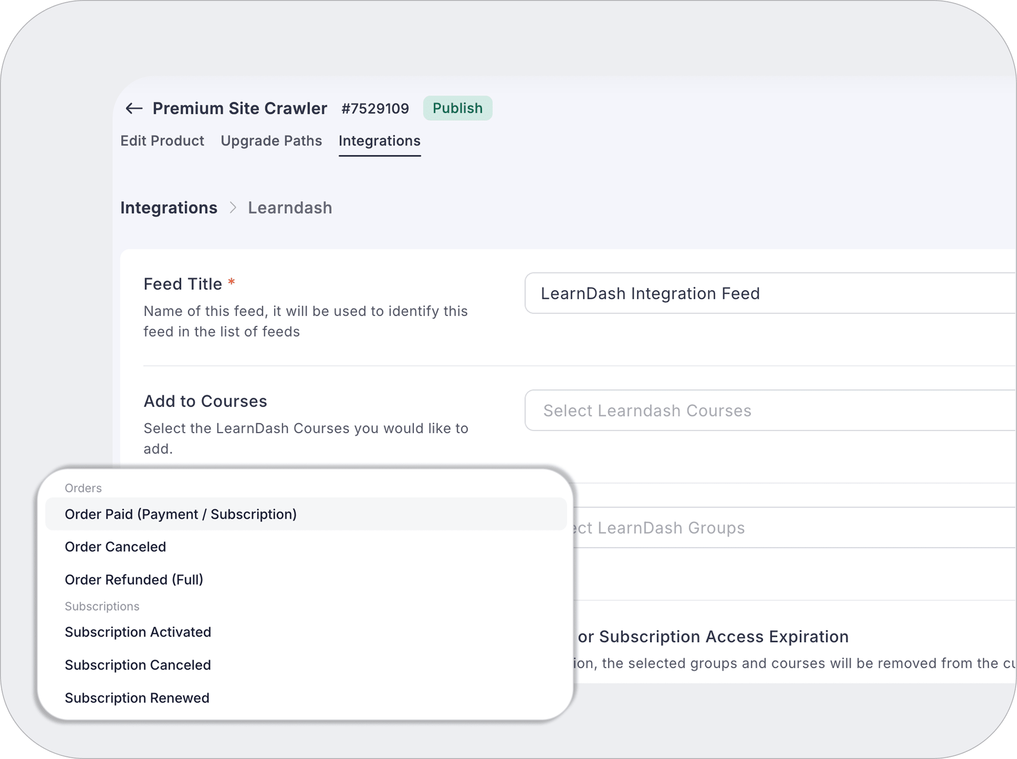Viewport: 1017px width, 759px height.
Task: Pick Subscription Renewed from the list
Action: [x=137, y=698]
